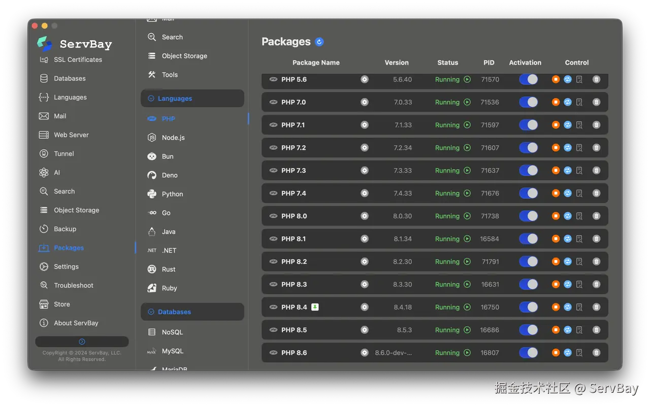Disable the PHP 8.1 activation switch
This screenshot has width=650, height=407.
tap(528, 239)
